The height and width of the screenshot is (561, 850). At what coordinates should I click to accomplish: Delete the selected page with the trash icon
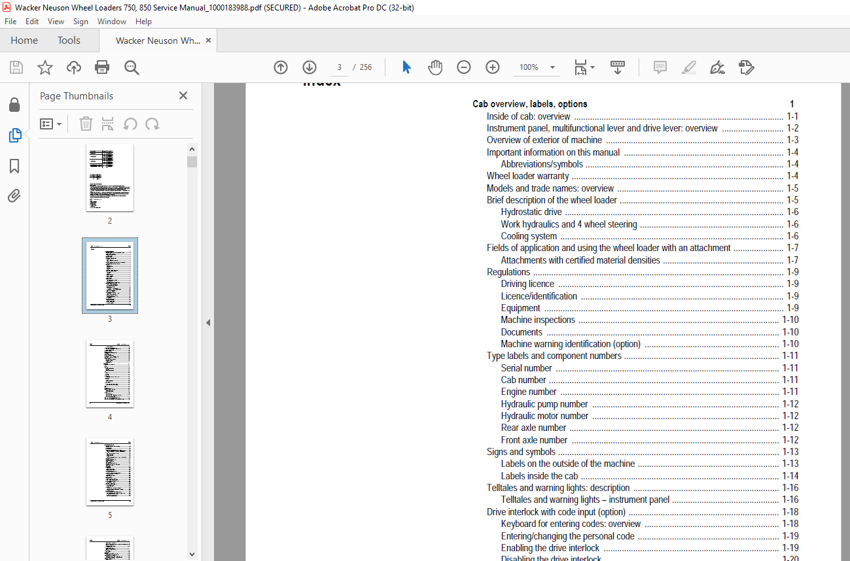[x=86, y=124]
